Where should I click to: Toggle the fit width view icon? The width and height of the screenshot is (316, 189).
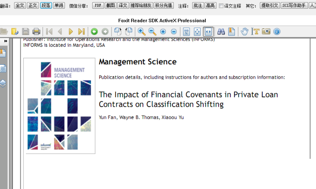click(208, 31)
